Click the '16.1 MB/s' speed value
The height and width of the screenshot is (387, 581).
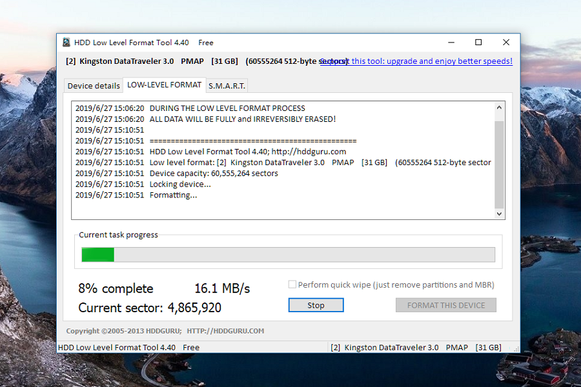tap(222, 288)
